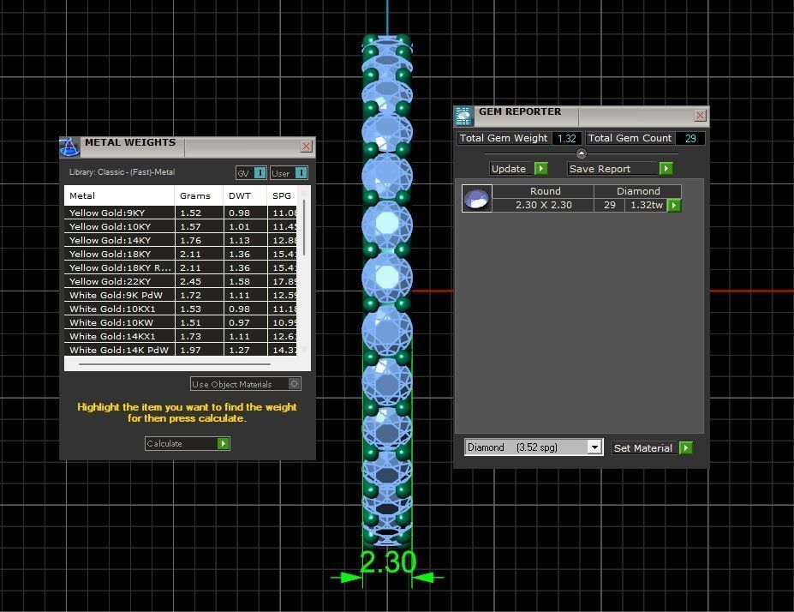Collapse the Gem Reporter summary with the arrow handle
794x612 pixels.
[582, 153]
